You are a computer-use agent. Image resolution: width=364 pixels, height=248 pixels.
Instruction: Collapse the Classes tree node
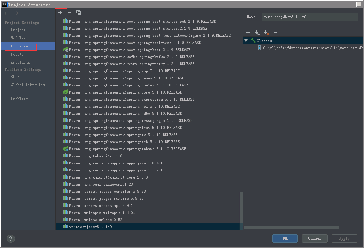[246, 41]
